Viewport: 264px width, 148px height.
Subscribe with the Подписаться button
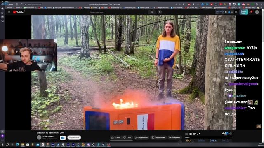click(74, 138)
